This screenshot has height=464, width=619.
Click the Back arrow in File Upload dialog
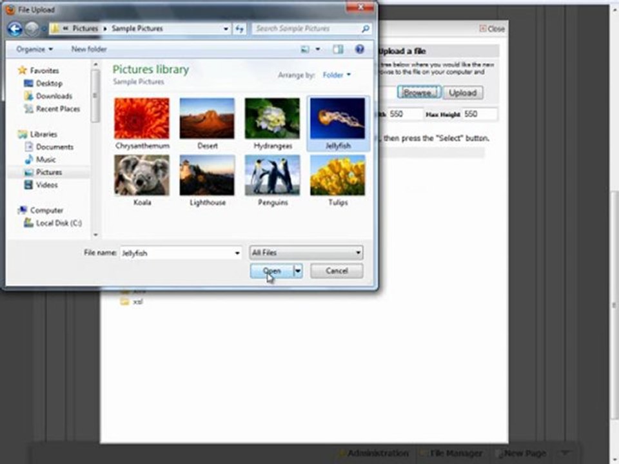point(15,29)
